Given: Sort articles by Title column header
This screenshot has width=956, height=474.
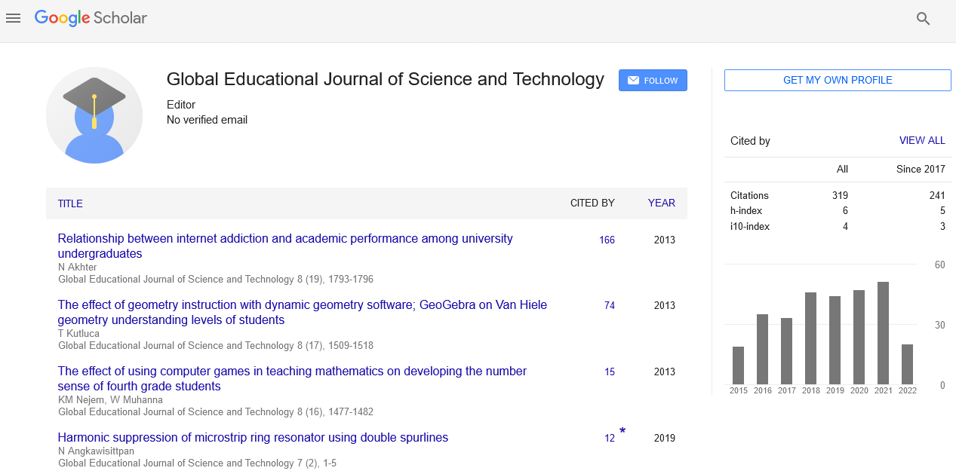Looking at the screenshot, I should point(70,203).
